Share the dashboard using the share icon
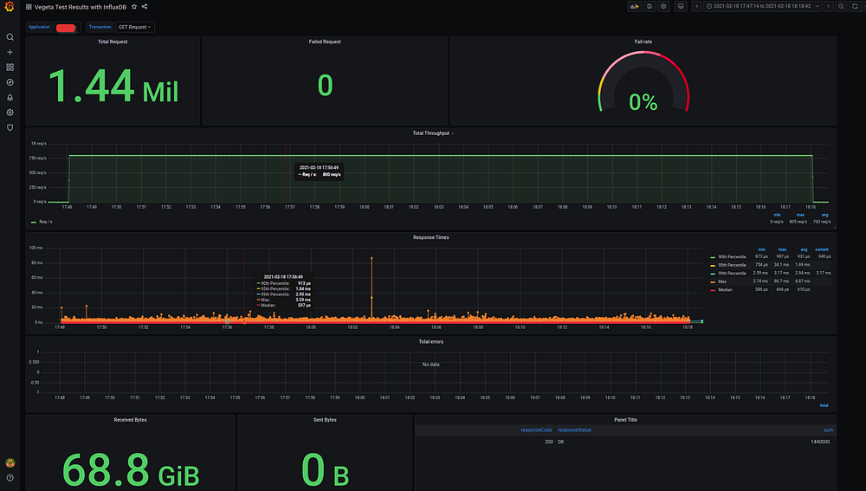Image resolution: width=866 pixels, height=491 pixels. [145, 7]
